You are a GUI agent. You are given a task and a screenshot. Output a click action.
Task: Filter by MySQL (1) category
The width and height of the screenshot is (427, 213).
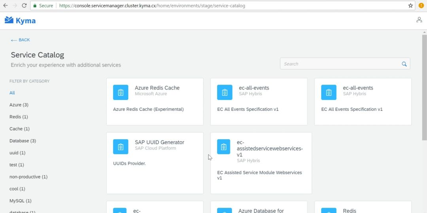pos(21,201)
